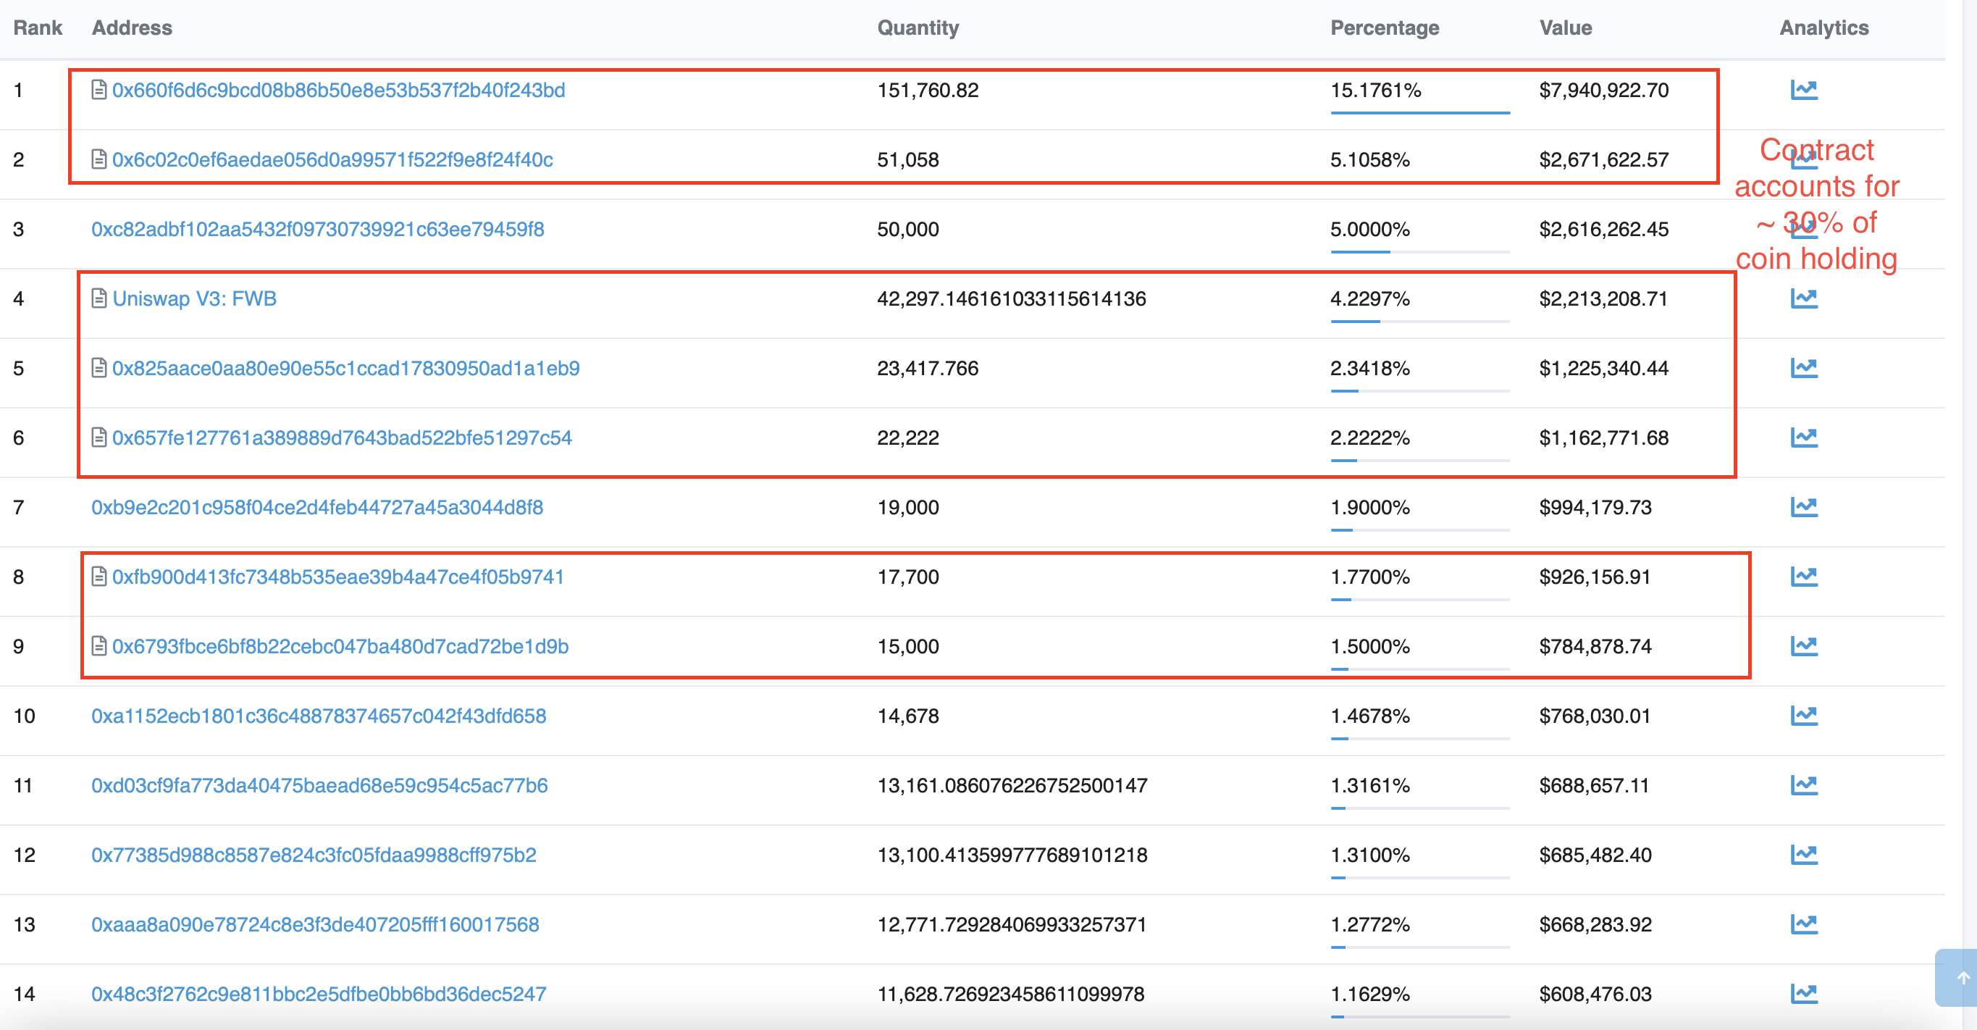Open address 0x48c3f2762c9e rank 14 link
Viewport: 1977px width, 1030px height.
point(319,994)
